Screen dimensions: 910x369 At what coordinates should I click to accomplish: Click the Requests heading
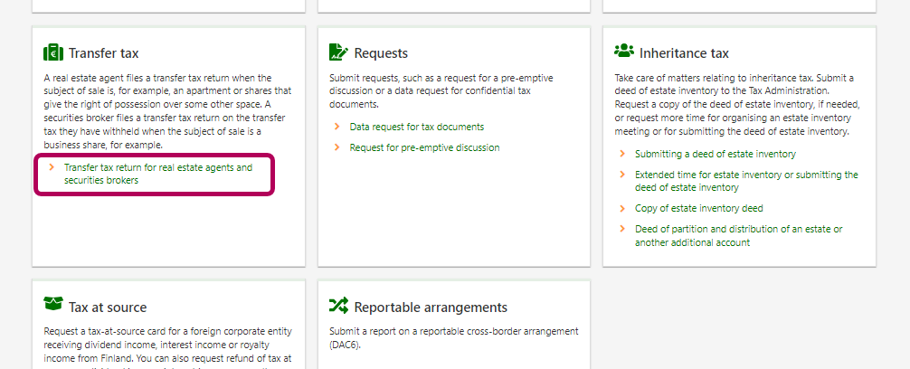pyautogui.click(x=381, y=53)
